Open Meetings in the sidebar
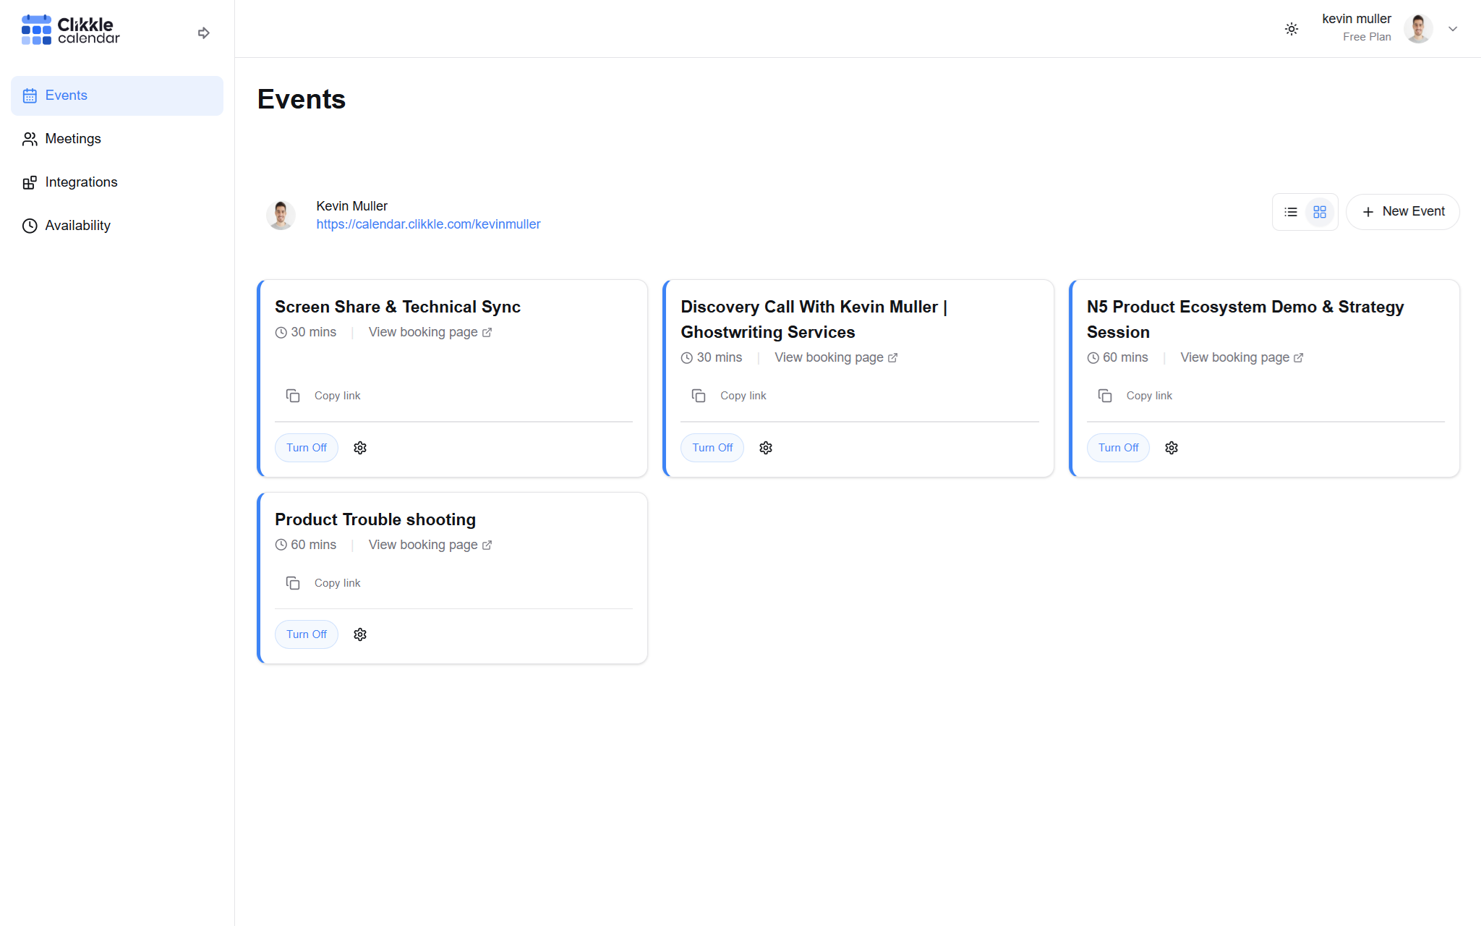 click(72, 139)
